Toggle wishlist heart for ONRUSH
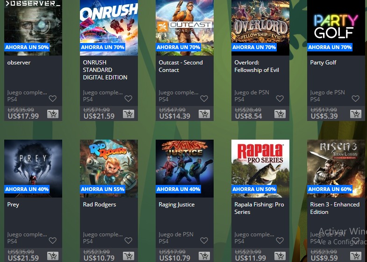The width and height of the screenshot is (367, 262). (x=128, y=99)
